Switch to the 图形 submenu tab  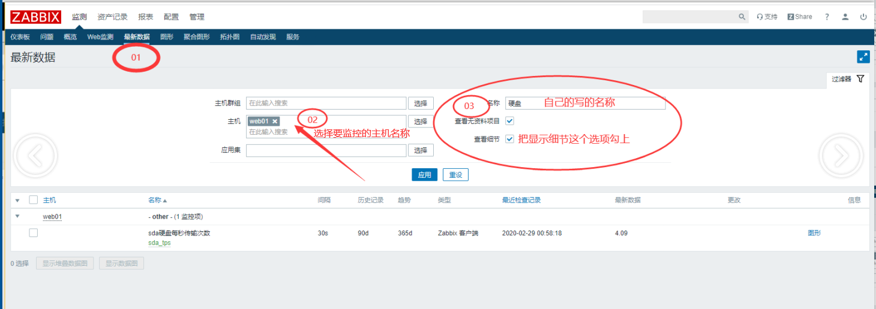pyautogui.click(x=167, y=37)
